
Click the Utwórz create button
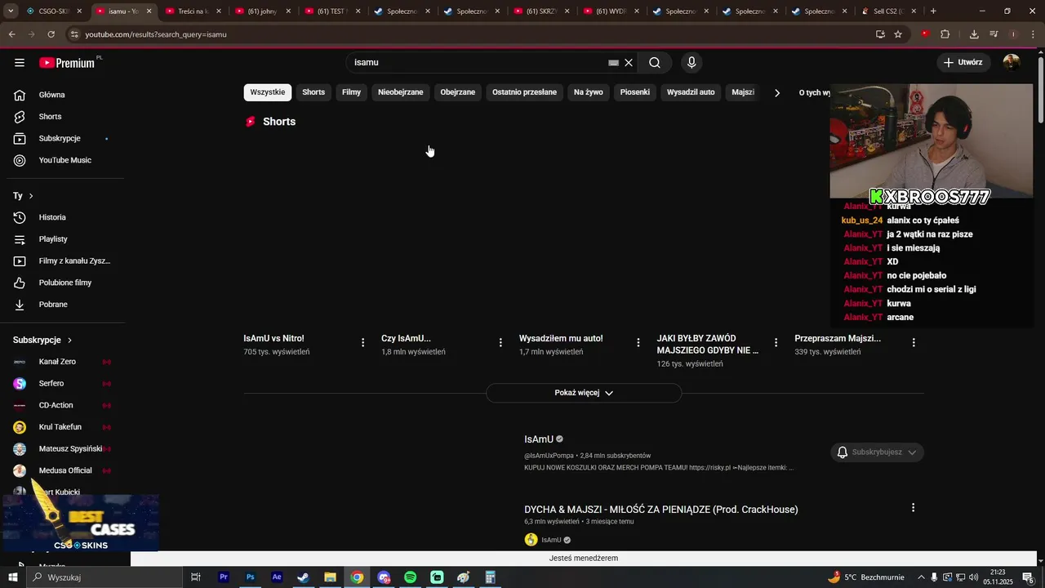963,63
